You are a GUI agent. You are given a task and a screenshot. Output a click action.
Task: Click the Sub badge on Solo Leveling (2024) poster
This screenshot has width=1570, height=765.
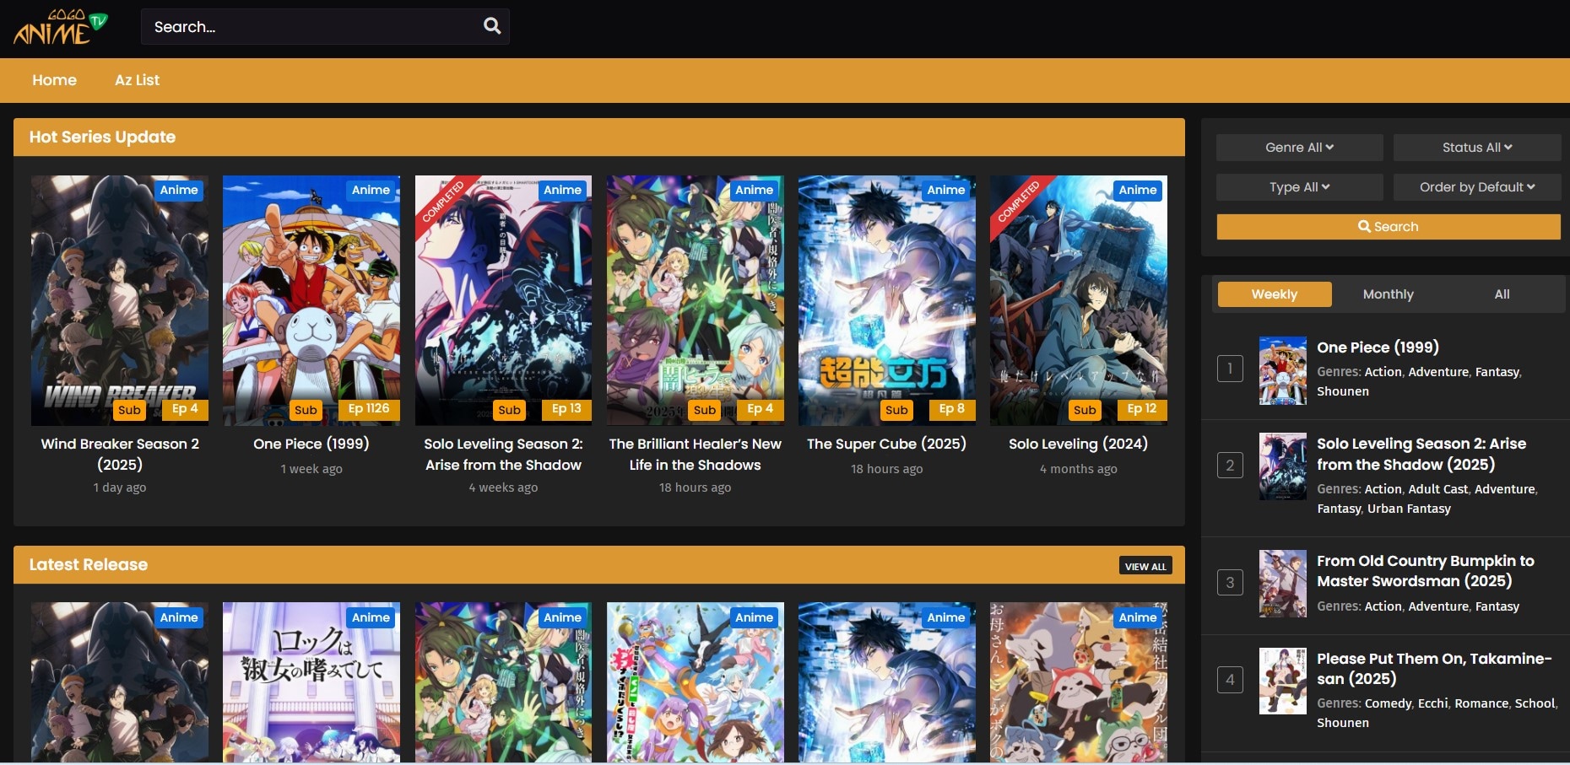click(x=1085, y=410)
